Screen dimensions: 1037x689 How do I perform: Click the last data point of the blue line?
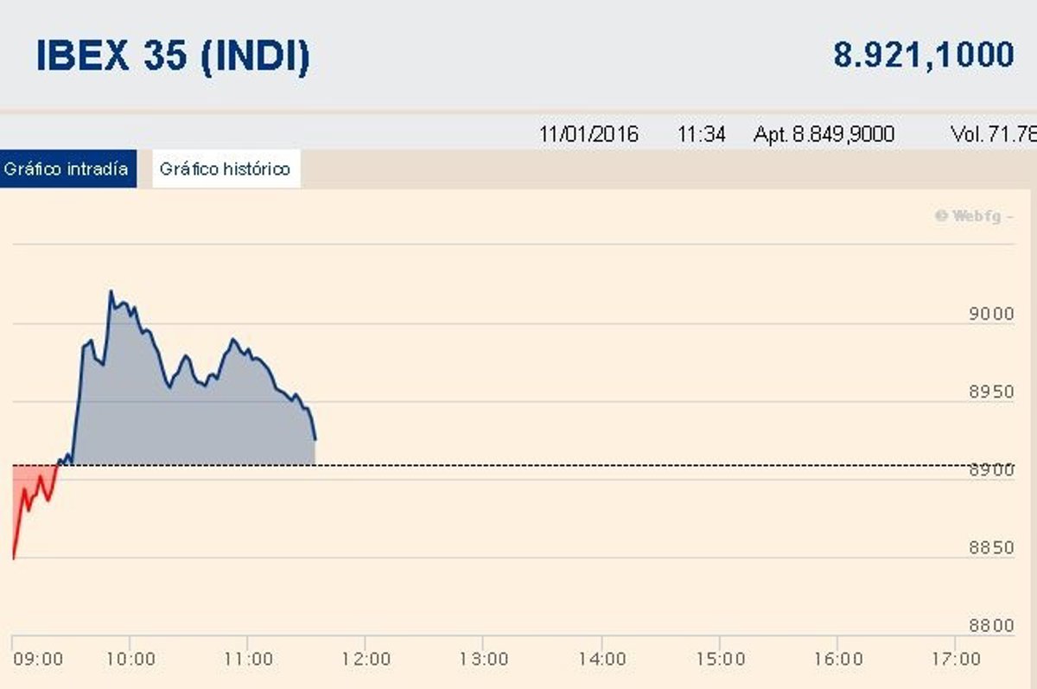pos(315,439)
